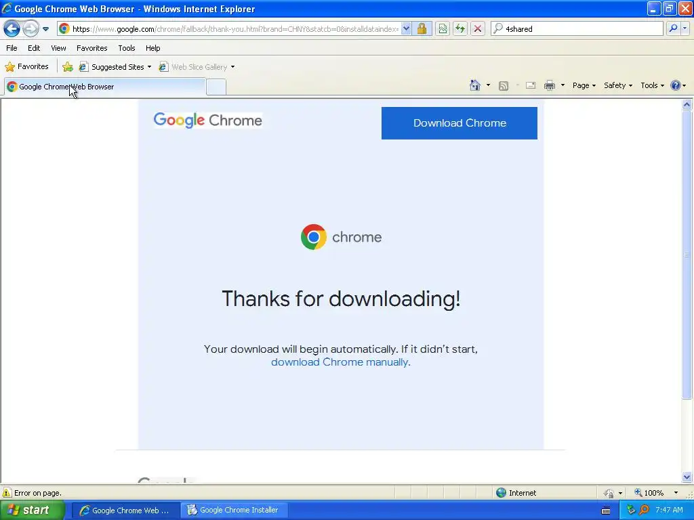Viewport: 694px width, 520px height.
Task: Expand the Print options dropdown arrow
Action: tap(563, 85)
